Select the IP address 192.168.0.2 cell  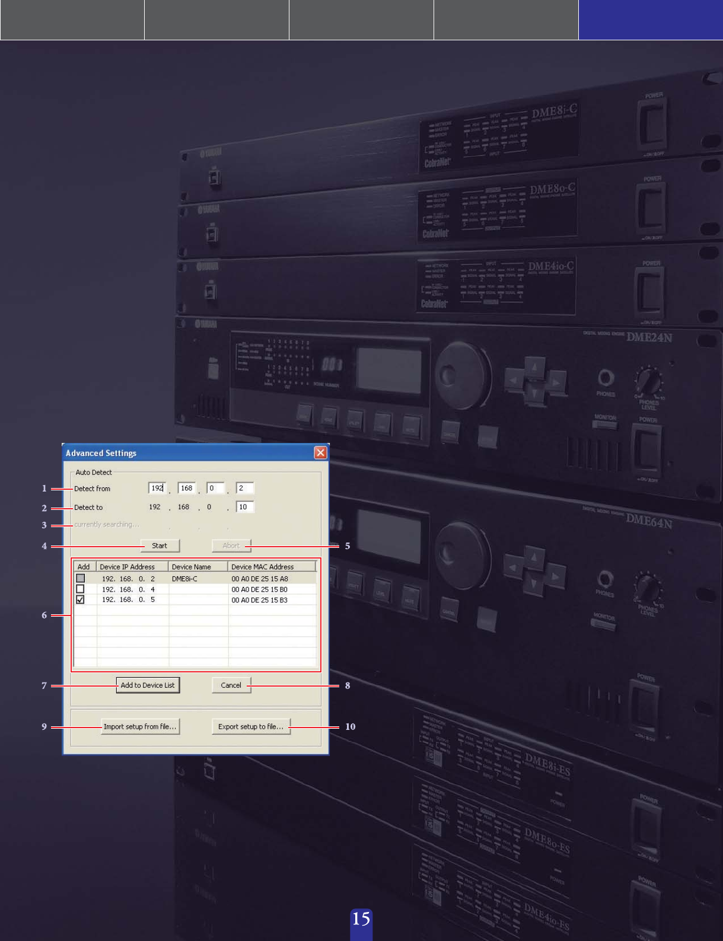128,579
